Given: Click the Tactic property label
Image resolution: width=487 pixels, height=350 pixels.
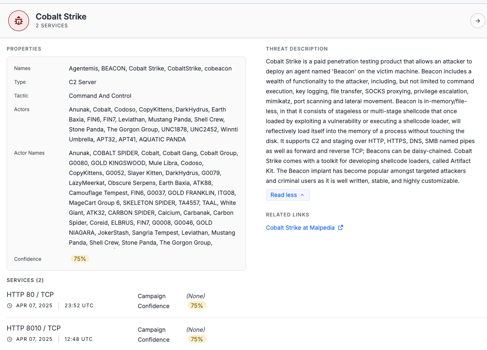Looking at the screenshot, I should click(x=21, y=96).
